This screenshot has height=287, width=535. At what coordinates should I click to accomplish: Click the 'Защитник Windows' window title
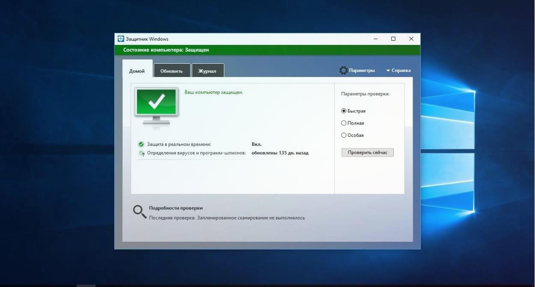click(x=147, y=39)
